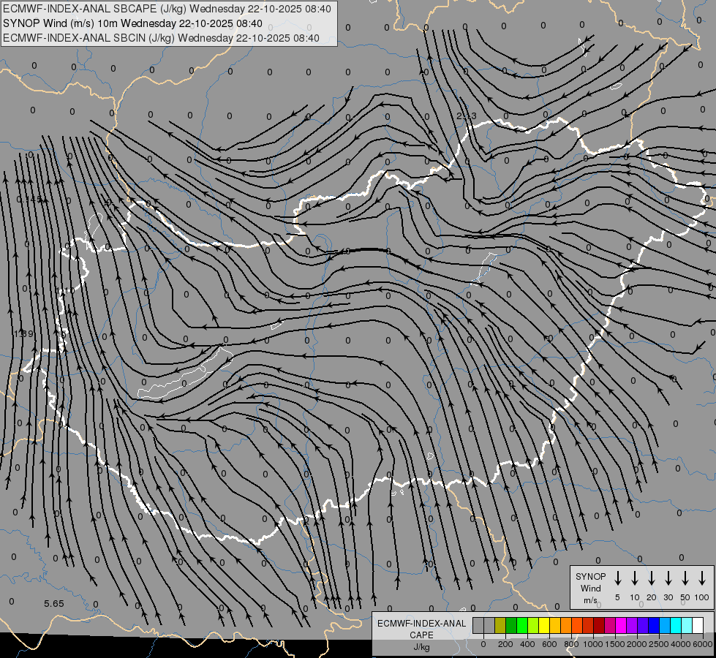716x658 pixels.
Task: Click the '100' label in wind legend
Action: (x=702, y=597)
